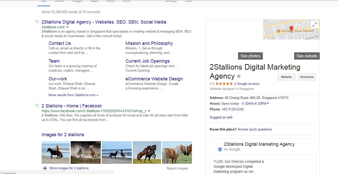Screen dimensions: 338x174
Task: Click the map image in the business panel
Action: pyautogui.click(x=291, y=30)
